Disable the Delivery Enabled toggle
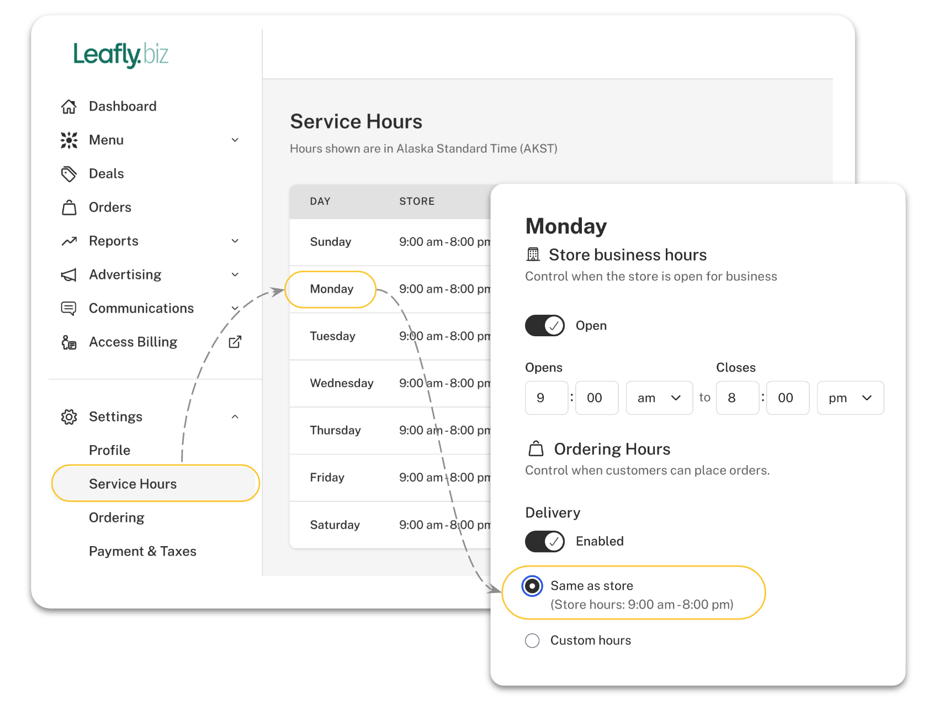933x709 pixels. click(544, 542)
